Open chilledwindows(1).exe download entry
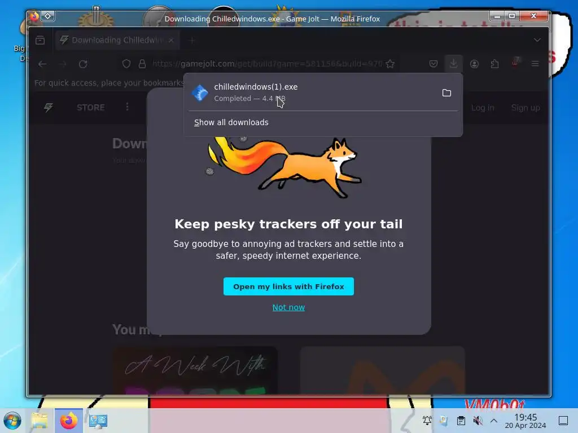Screen dimensions: 578x433 coord(312,92)
